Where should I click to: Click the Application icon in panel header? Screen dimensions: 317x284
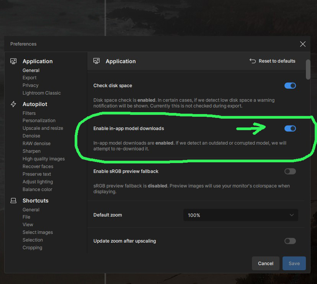tap(96, 61)
